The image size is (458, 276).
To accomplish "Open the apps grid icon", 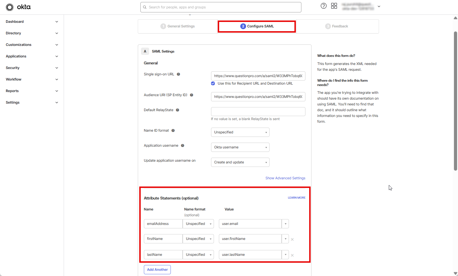I will tap(334, 6).
